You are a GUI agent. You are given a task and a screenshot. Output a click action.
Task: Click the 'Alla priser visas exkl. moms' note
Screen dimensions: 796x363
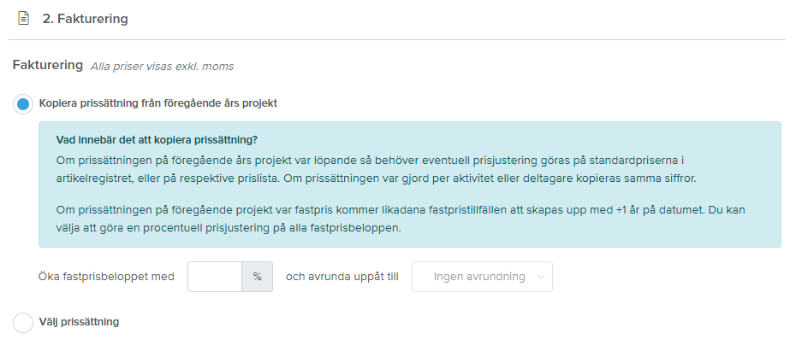162,67
